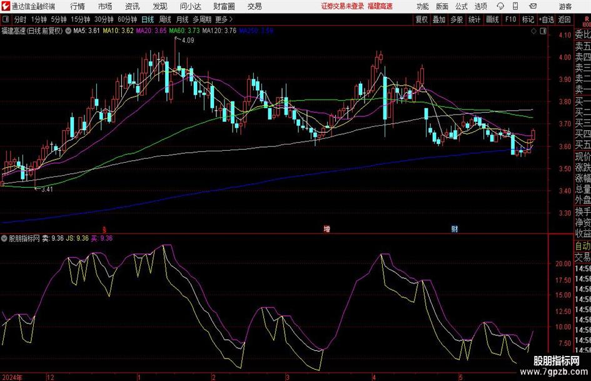This screenshot has width=591, height=381.
Task: Click the R 1000 icon in the side panel
Action: point(587,22)
